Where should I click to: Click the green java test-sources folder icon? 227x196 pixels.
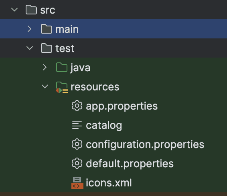click(62, 67)
